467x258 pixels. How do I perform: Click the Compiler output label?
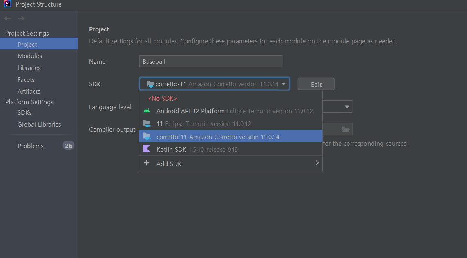tap(113, 130)
